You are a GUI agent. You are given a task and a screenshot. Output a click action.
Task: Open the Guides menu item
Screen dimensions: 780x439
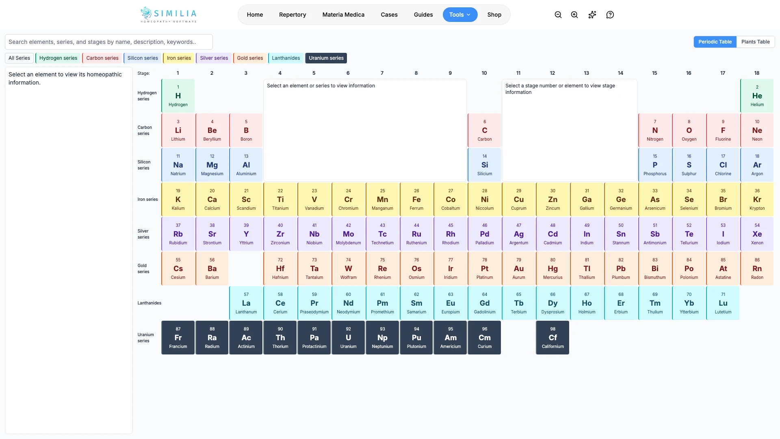click(423, 15)
